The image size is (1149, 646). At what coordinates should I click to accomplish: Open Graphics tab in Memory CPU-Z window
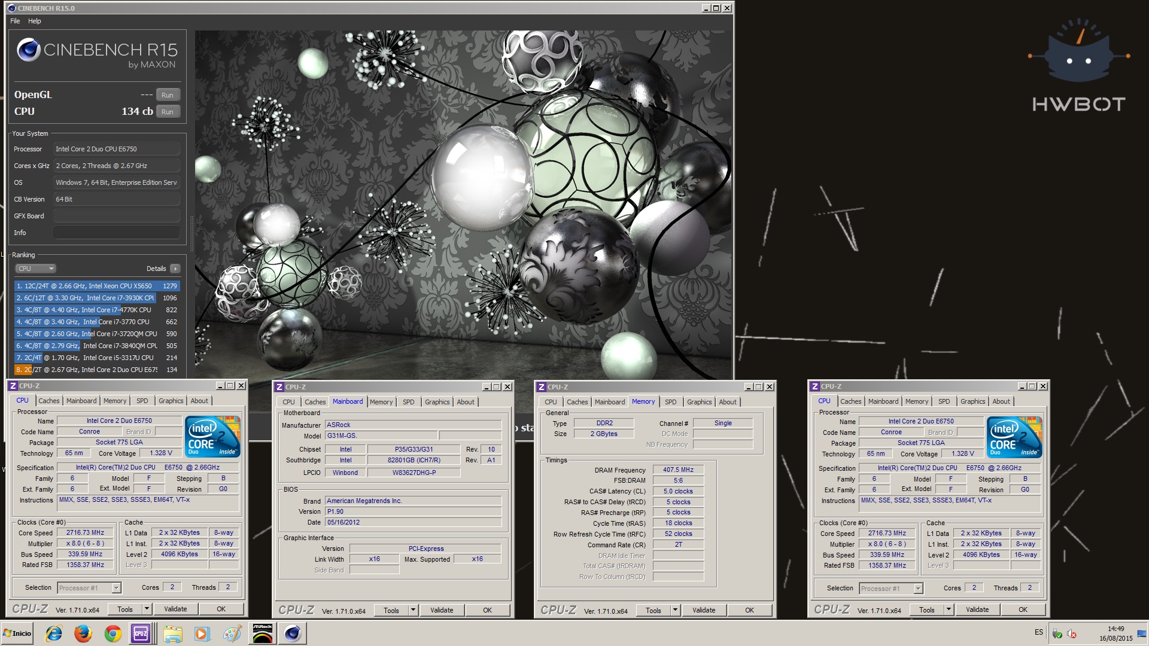700,402
